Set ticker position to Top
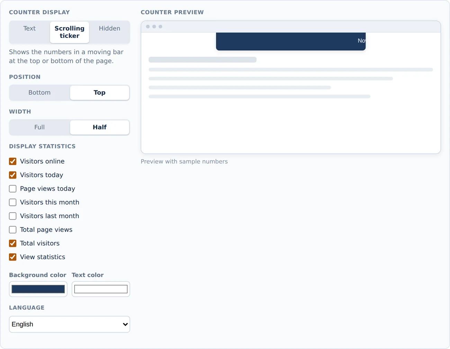The image size is (450, 349). (100, 93)
